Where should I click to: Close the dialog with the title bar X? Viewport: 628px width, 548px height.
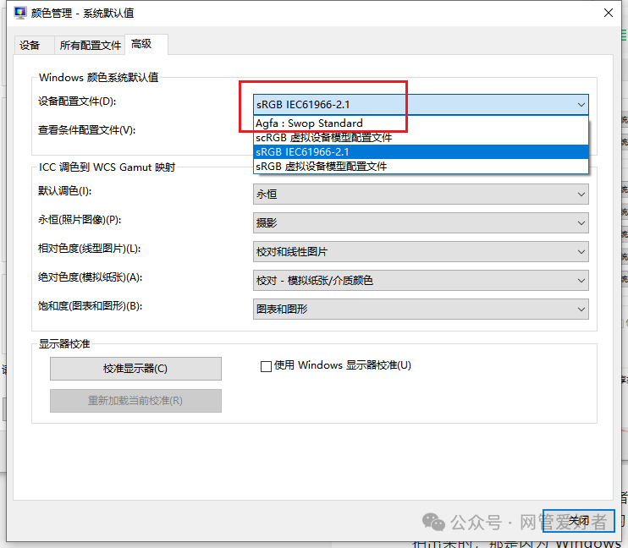point(608,13)
